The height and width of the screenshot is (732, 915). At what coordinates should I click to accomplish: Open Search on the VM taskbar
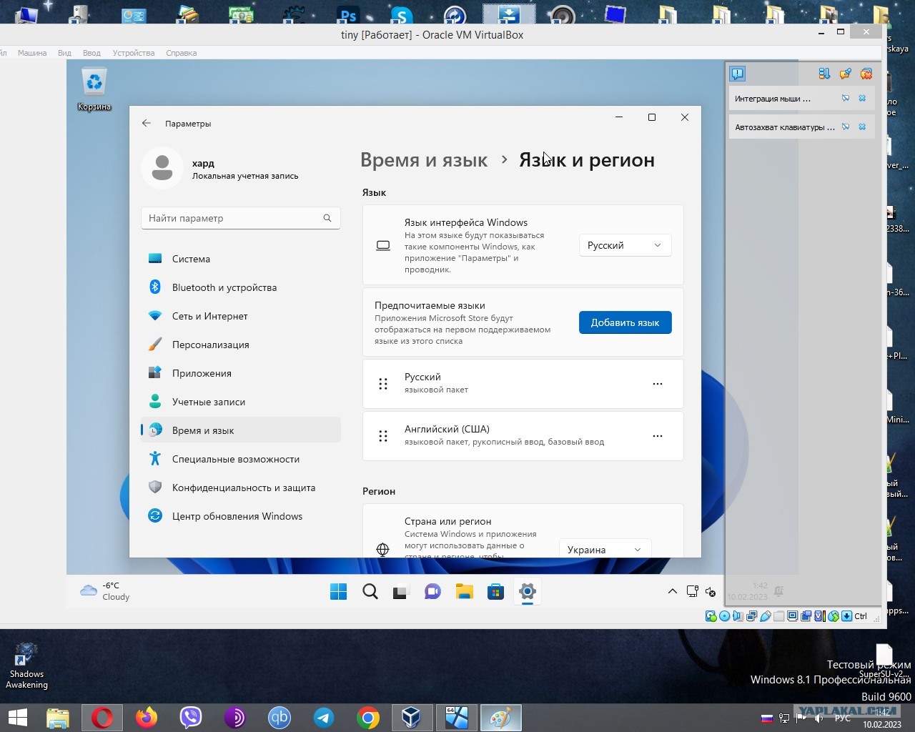click(370, 591)
